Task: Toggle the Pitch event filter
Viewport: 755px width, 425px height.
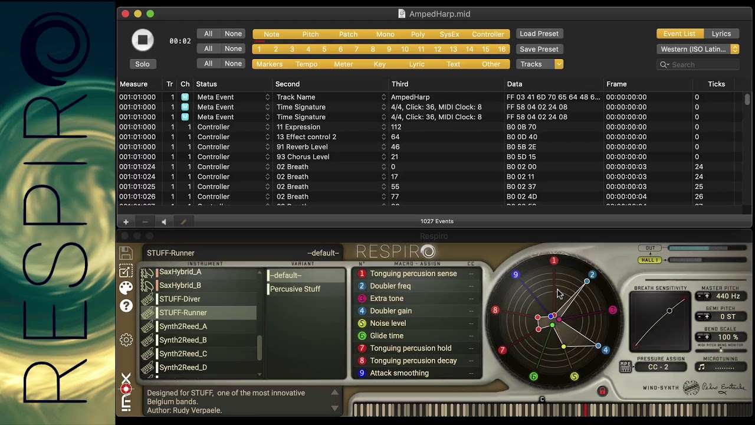Action: click(x=310, y=34)
